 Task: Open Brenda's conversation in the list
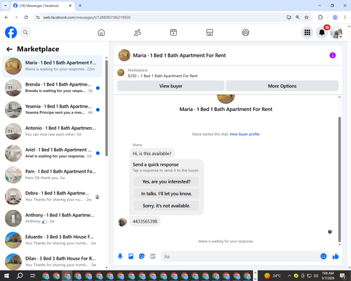tap(52, 88)
